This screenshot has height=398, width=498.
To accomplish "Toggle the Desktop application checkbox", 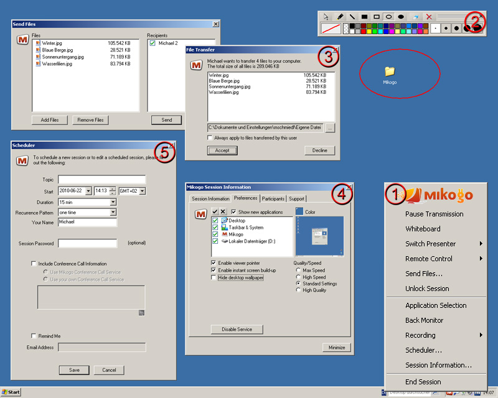I will (x=215, y=220).
